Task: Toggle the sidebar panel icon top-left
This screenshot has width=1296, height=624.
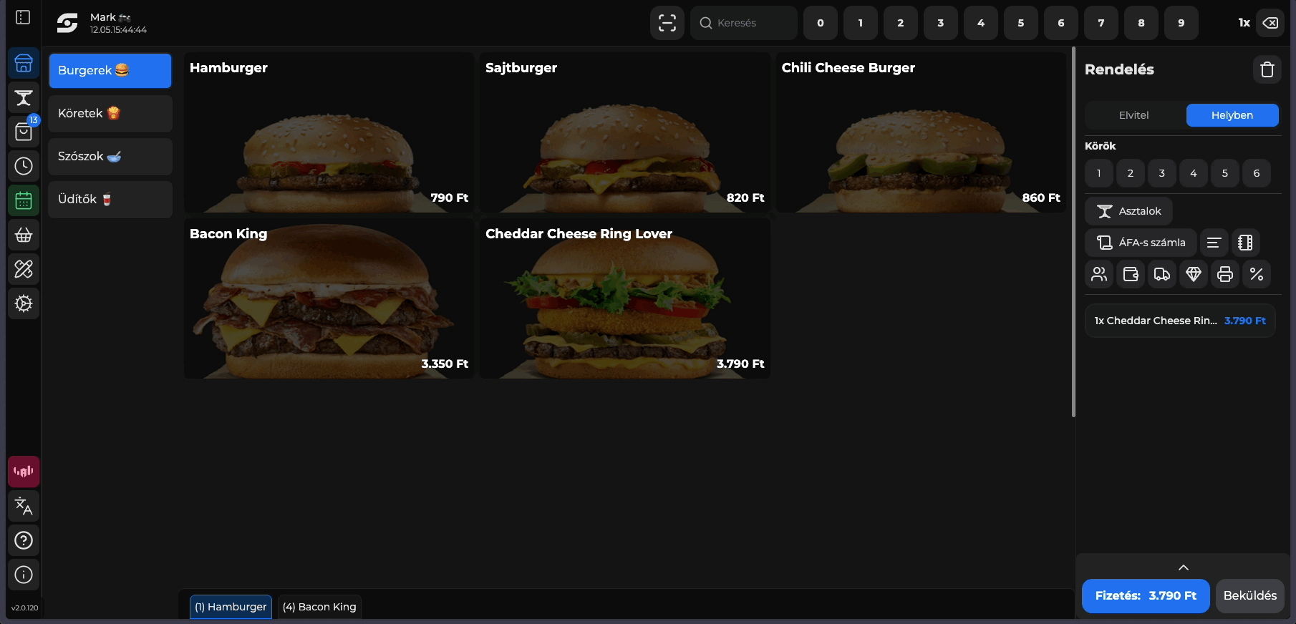Action: [23, 17]
